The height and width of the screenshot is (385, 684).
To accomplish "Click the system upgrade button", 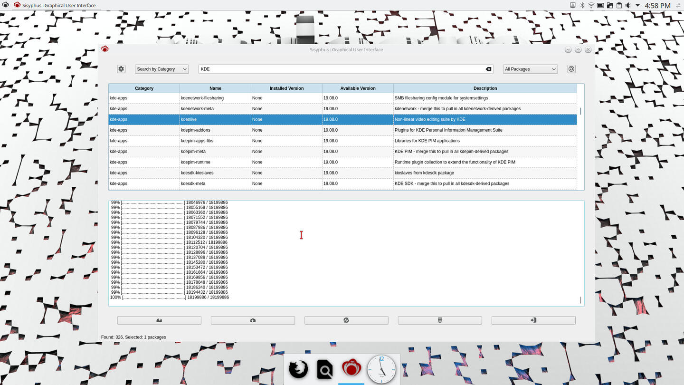I will (253, 320).
